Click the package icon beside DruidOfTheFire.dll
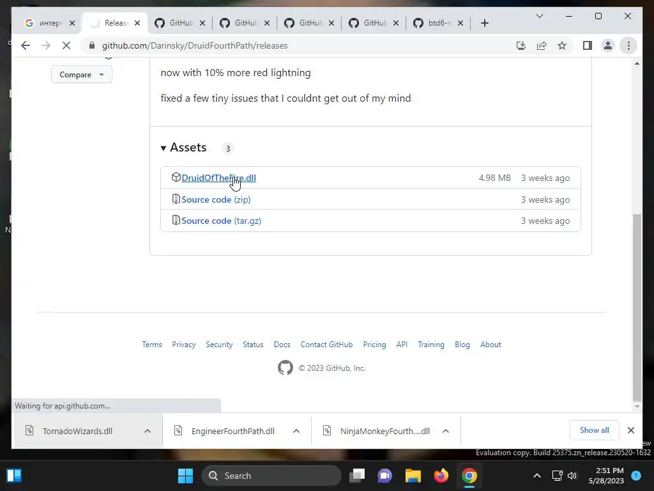Viewport: 654px width, 491px height. (176, 177)
